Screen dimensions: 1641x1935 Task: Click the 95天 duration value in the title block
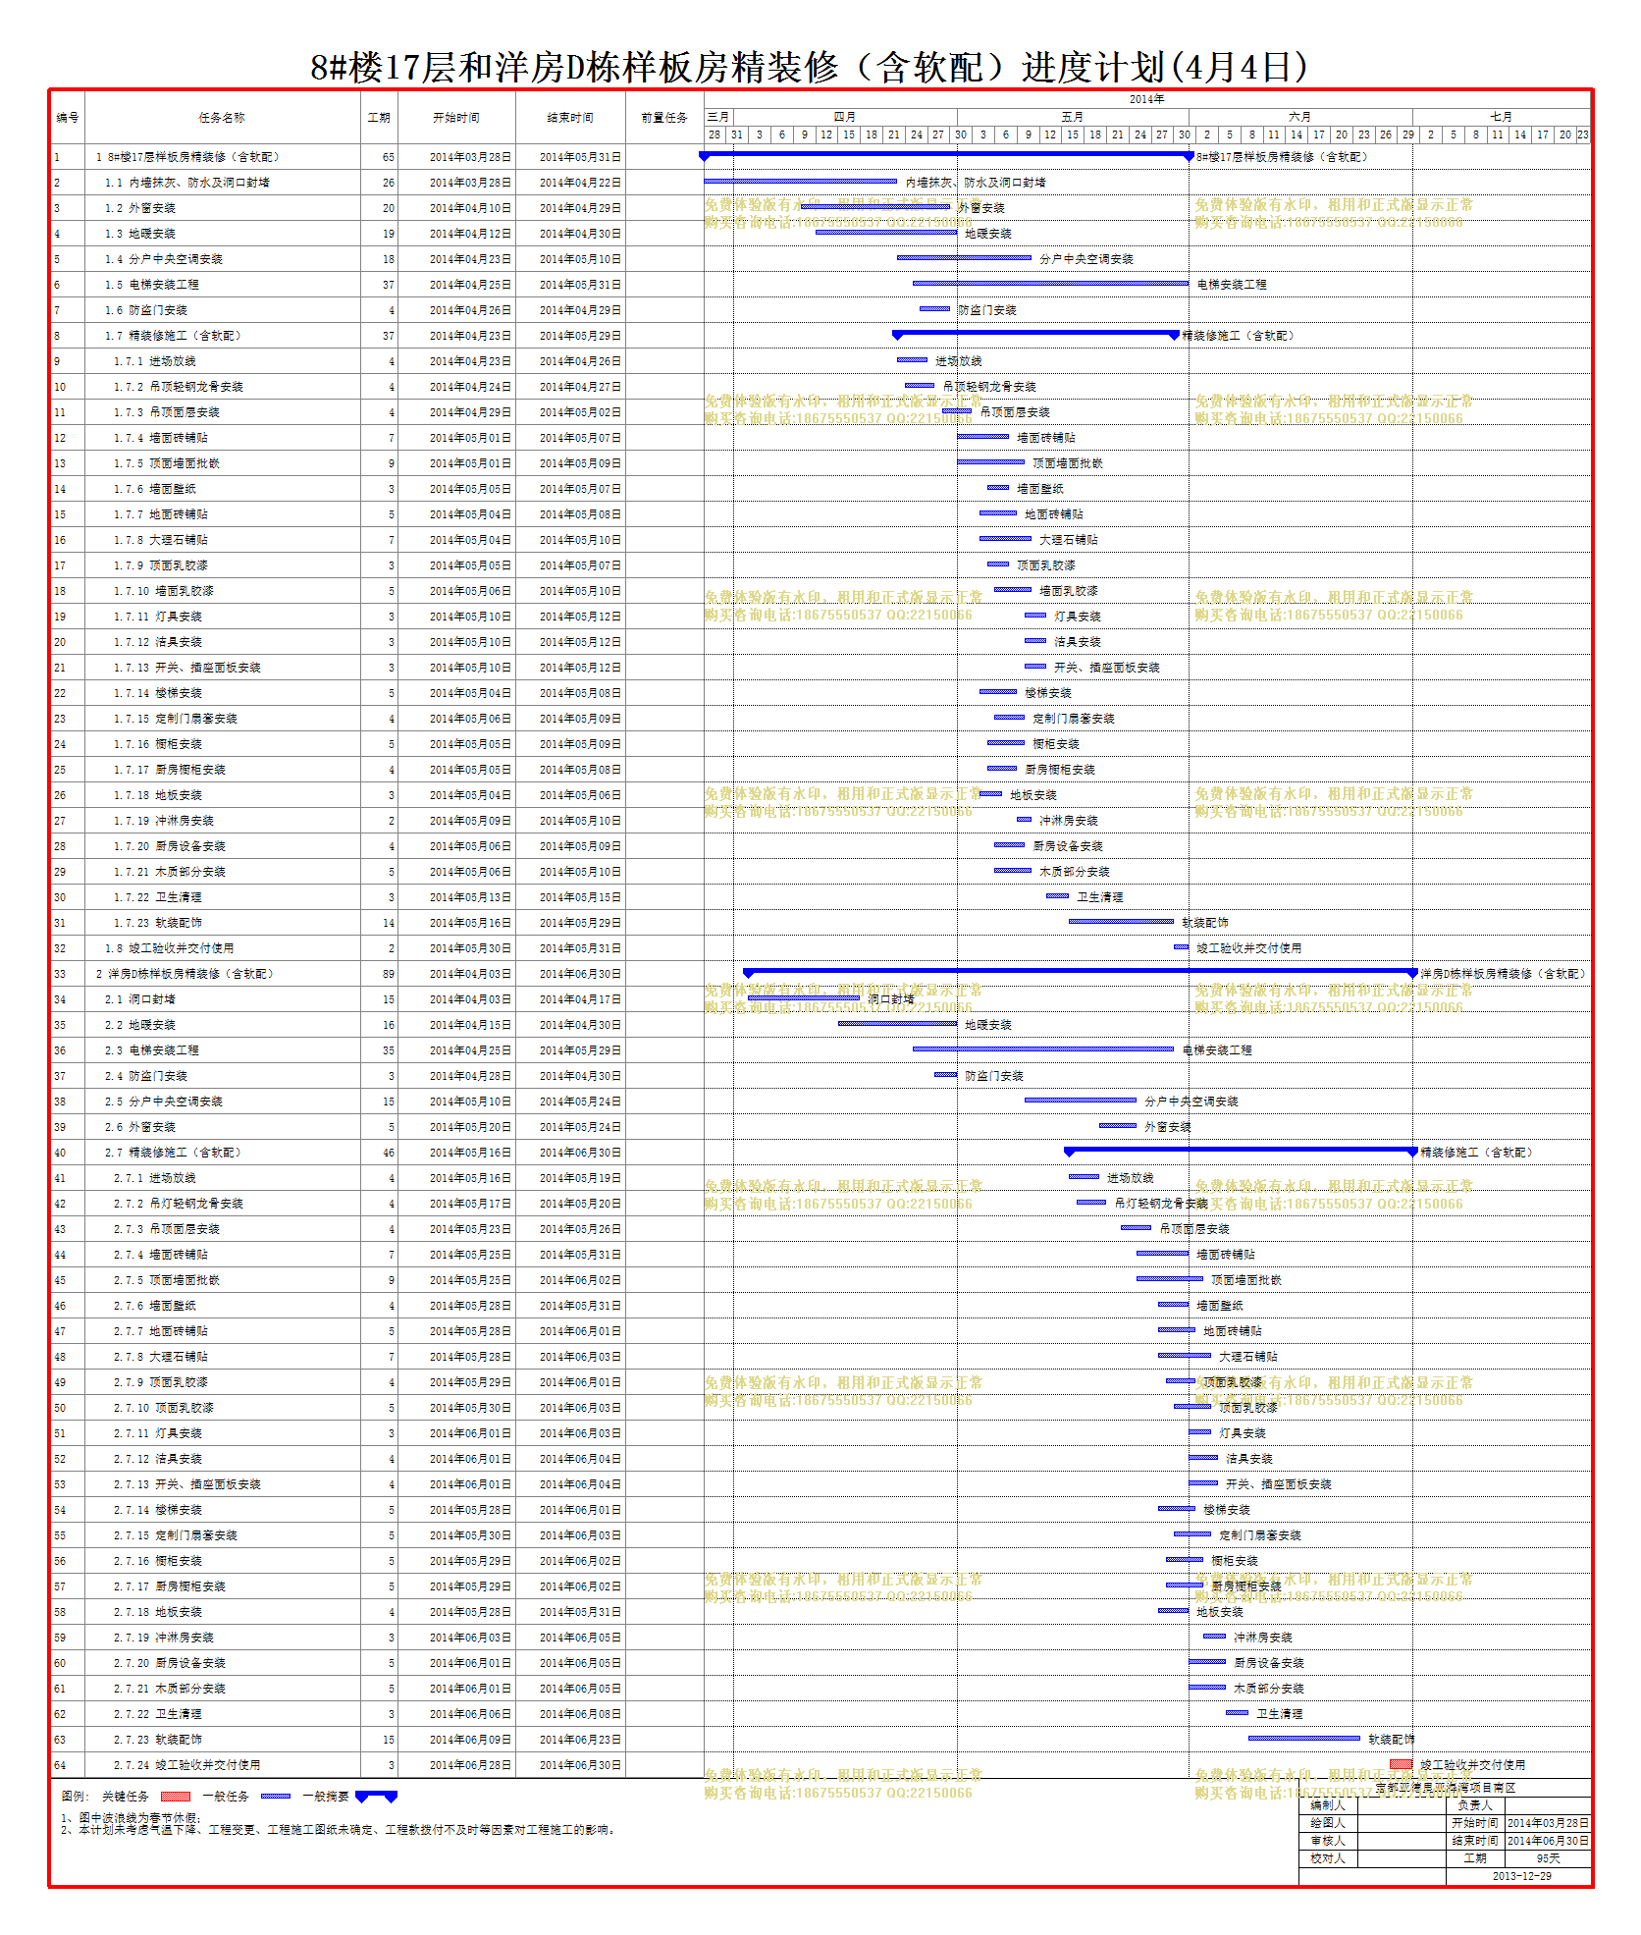pos(1548,1858)
